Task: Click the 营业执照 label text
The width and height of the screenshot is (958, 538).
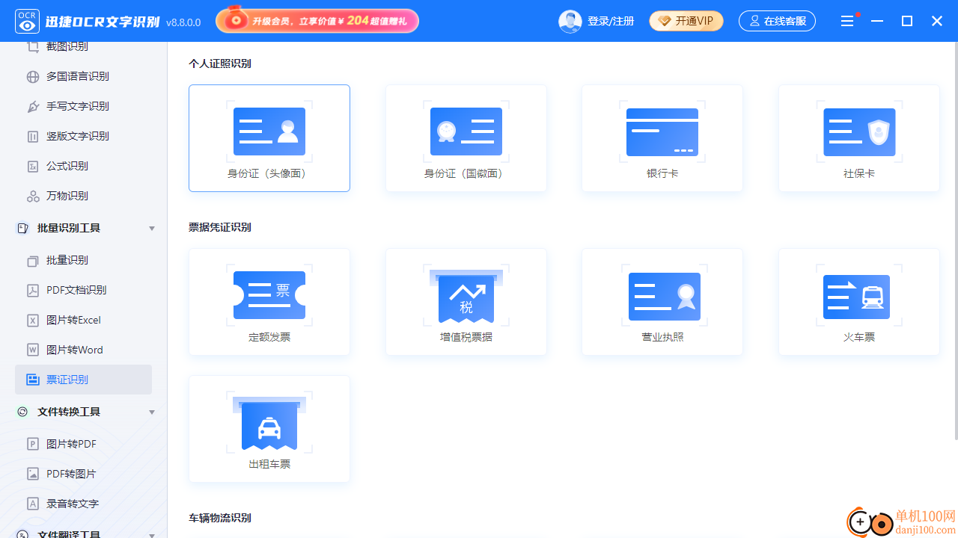Action: tap(662, 337)
